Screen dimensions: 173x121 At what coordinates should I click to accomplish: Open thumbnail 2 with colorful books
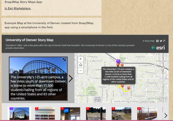point(45,113)
